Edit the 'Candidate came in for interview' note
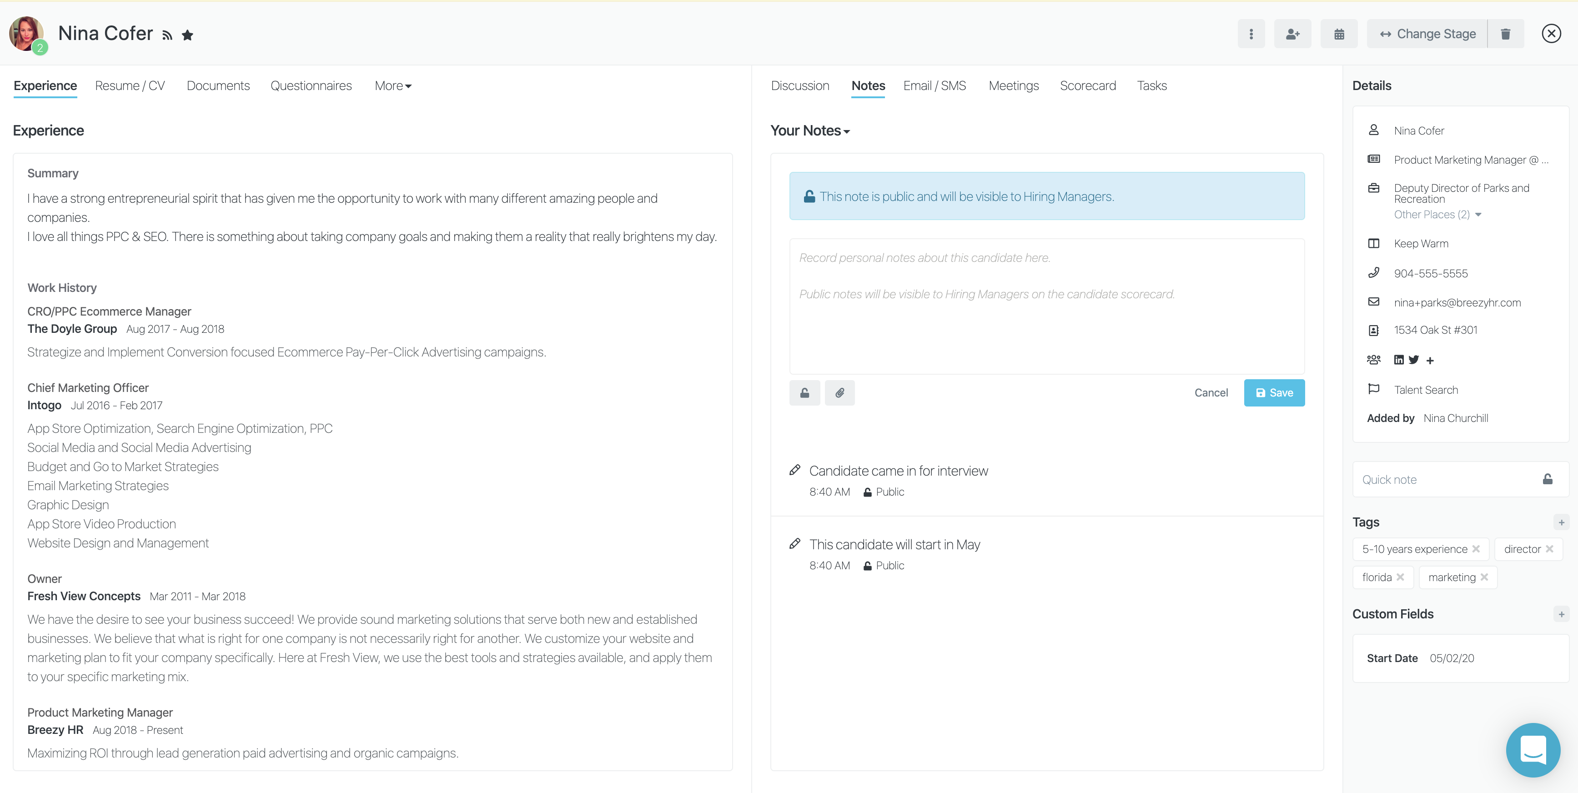Image resolution: width=1578 pixels, height=793 pixels. pyautogui.click(x=794, y=470)
